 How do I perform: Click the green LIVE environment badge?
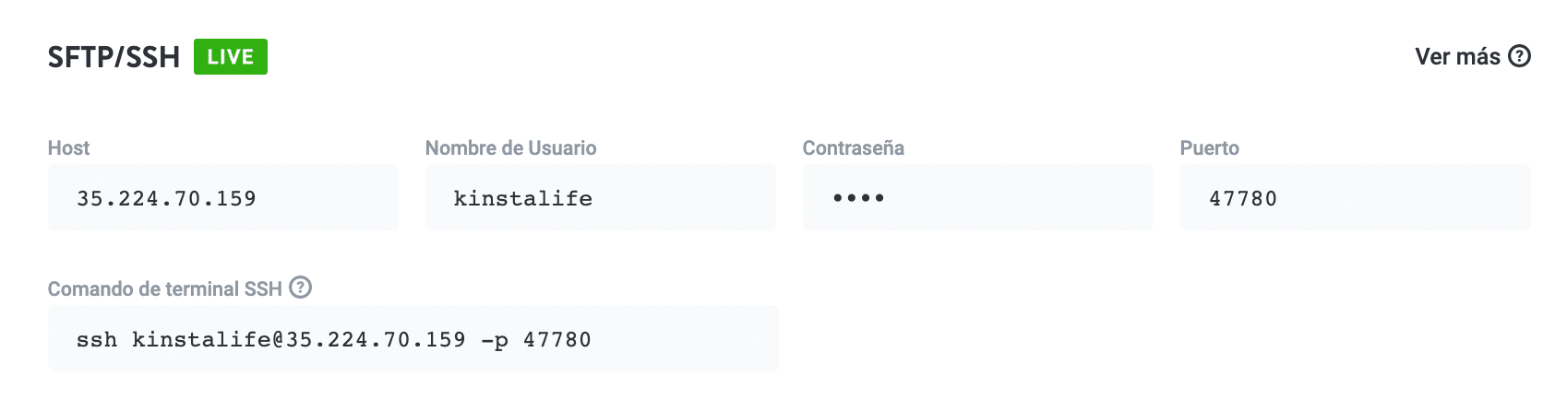[230, 57]
